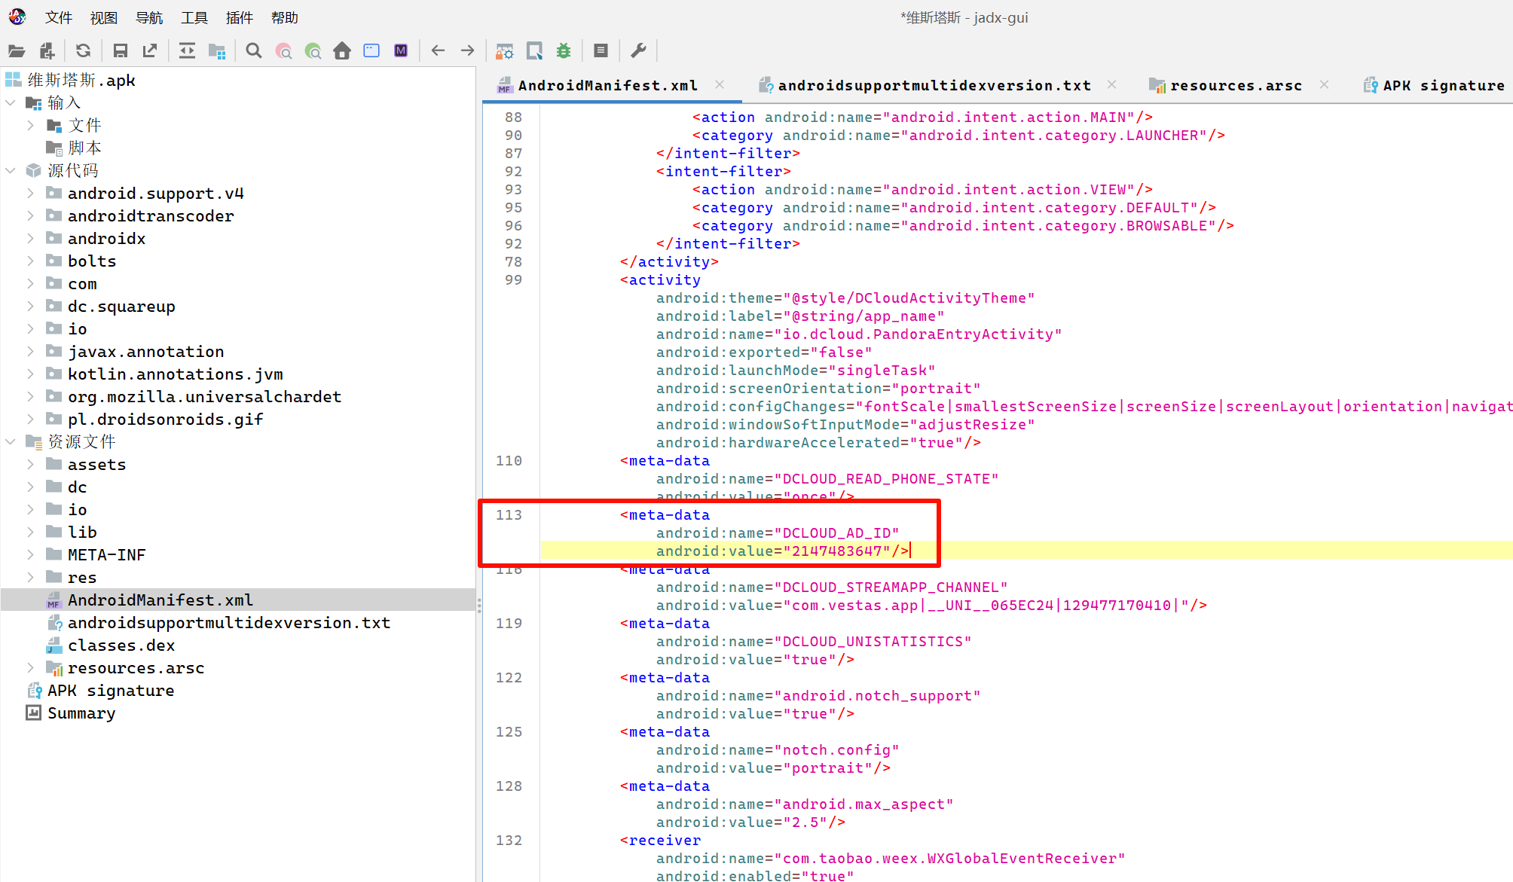Expand the assets folder

click(x=30, y=464)
